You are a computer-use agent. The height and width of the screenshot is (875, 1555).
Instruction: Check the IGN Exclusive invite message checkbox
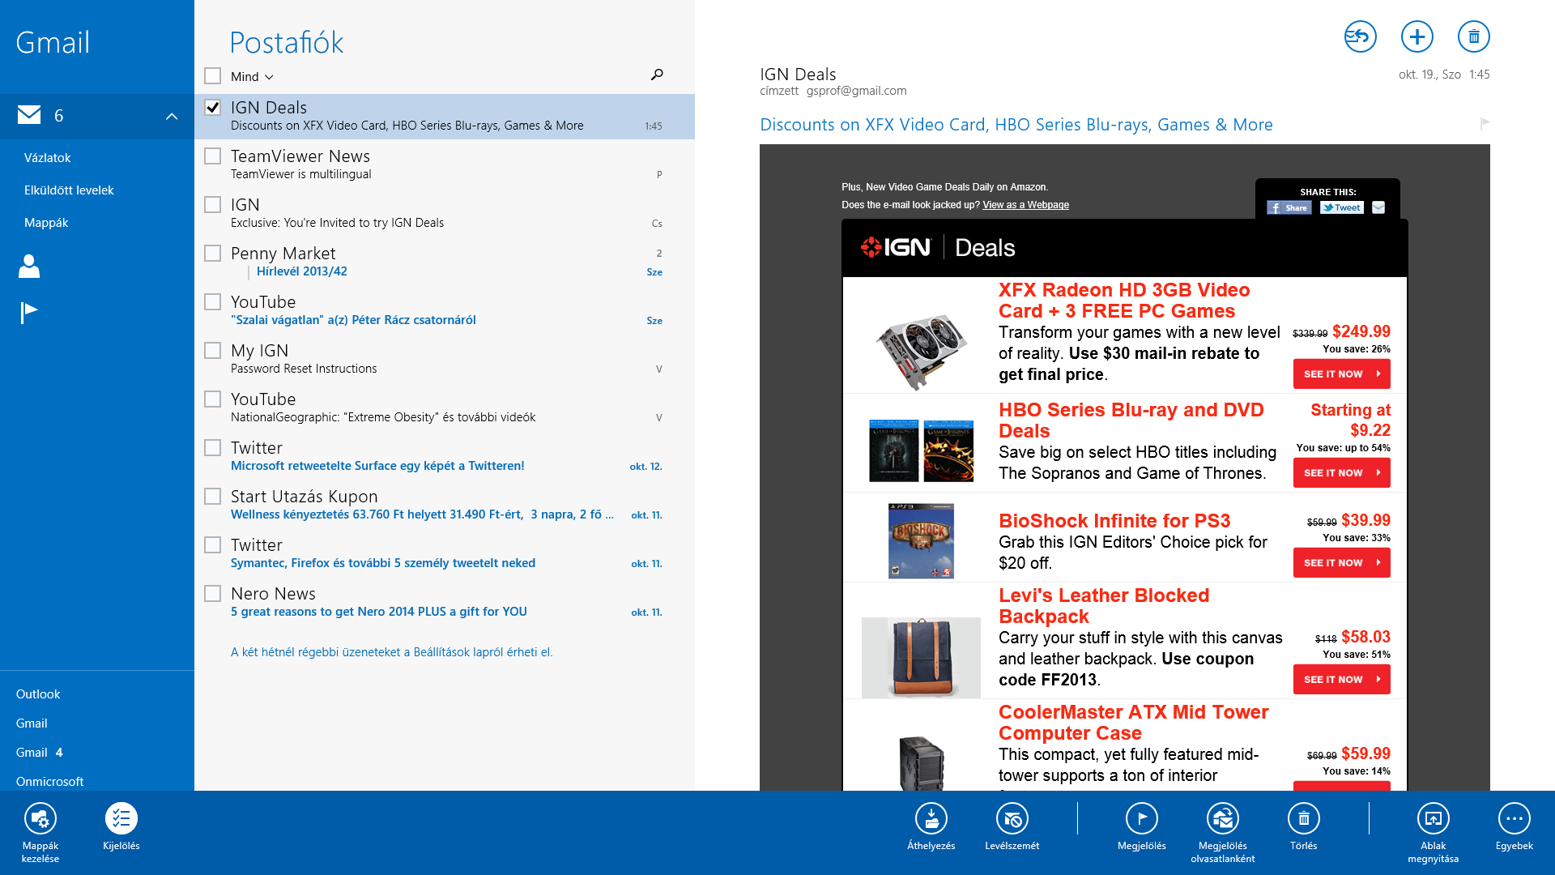tap(212, 204)
